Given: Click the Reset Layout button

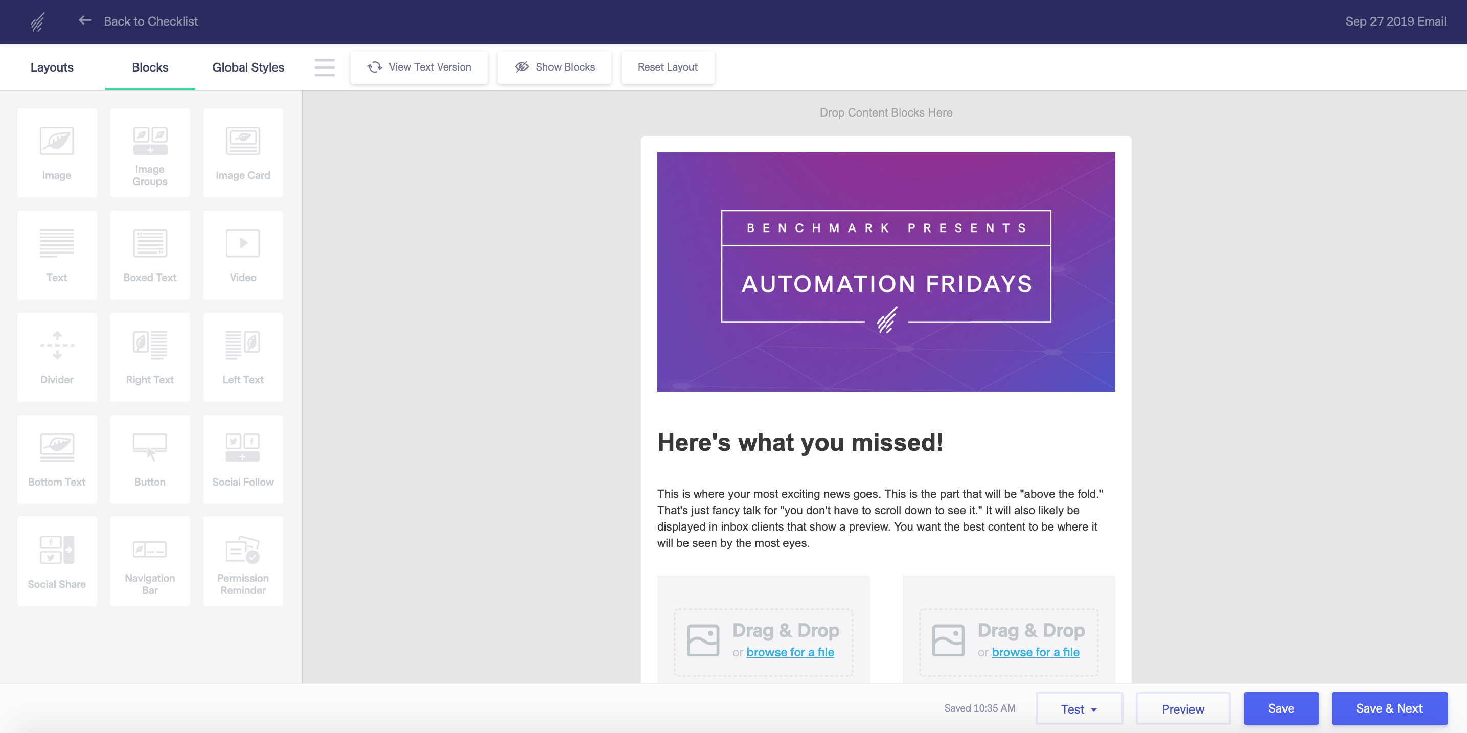Looking at the screenshot, I should 668,67.
